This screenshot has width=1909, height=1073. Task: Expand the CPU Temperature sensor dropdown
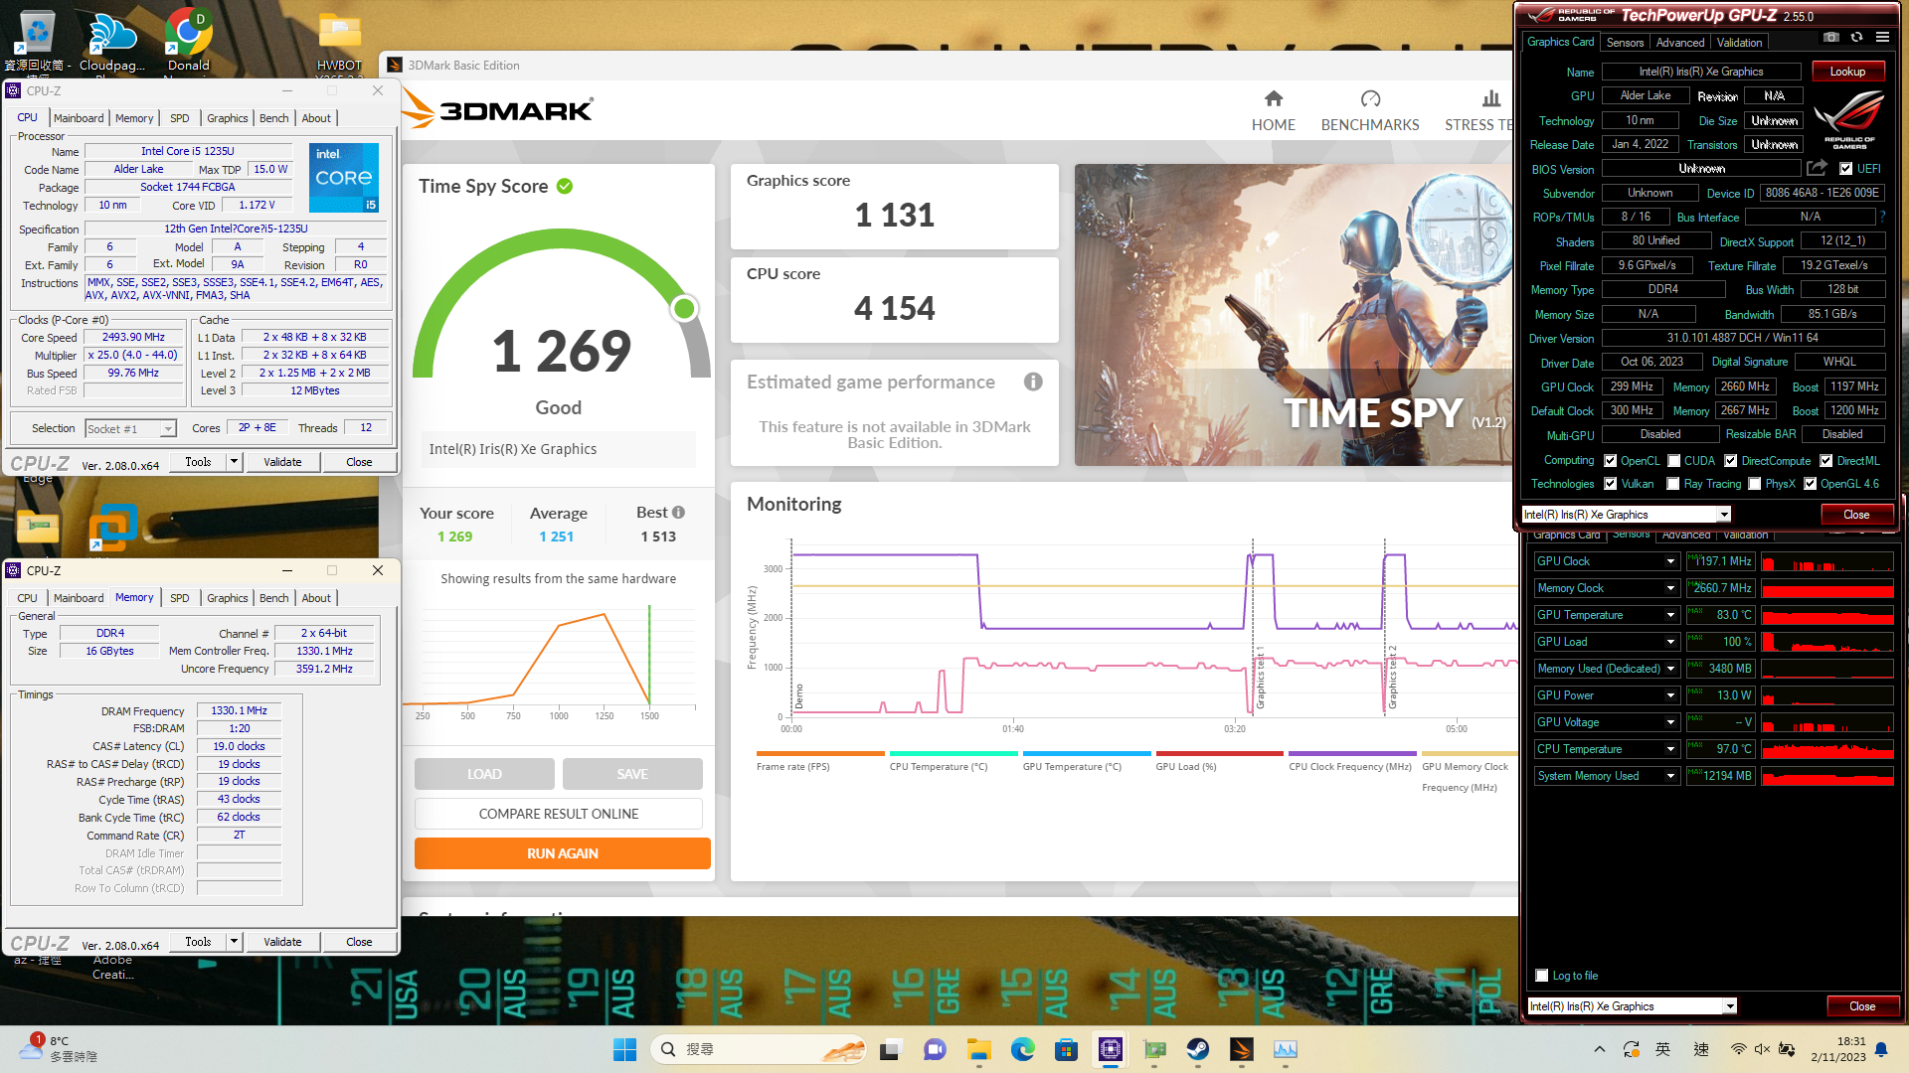pos(1670,749)
